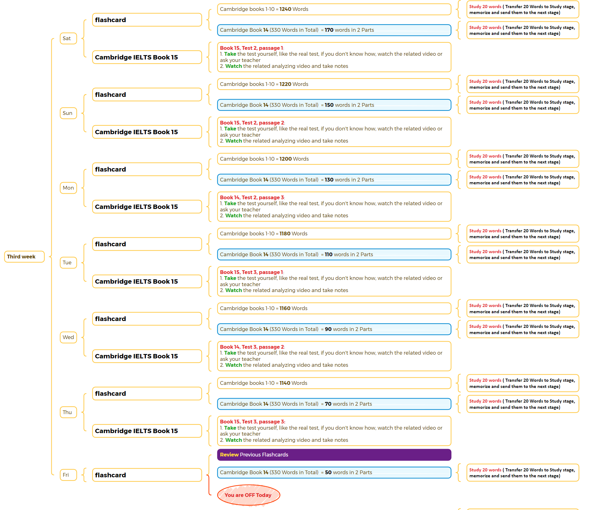Select the Book 15, Test 3, passage 3 note
The image size is (600, 510).
[334, 431]
